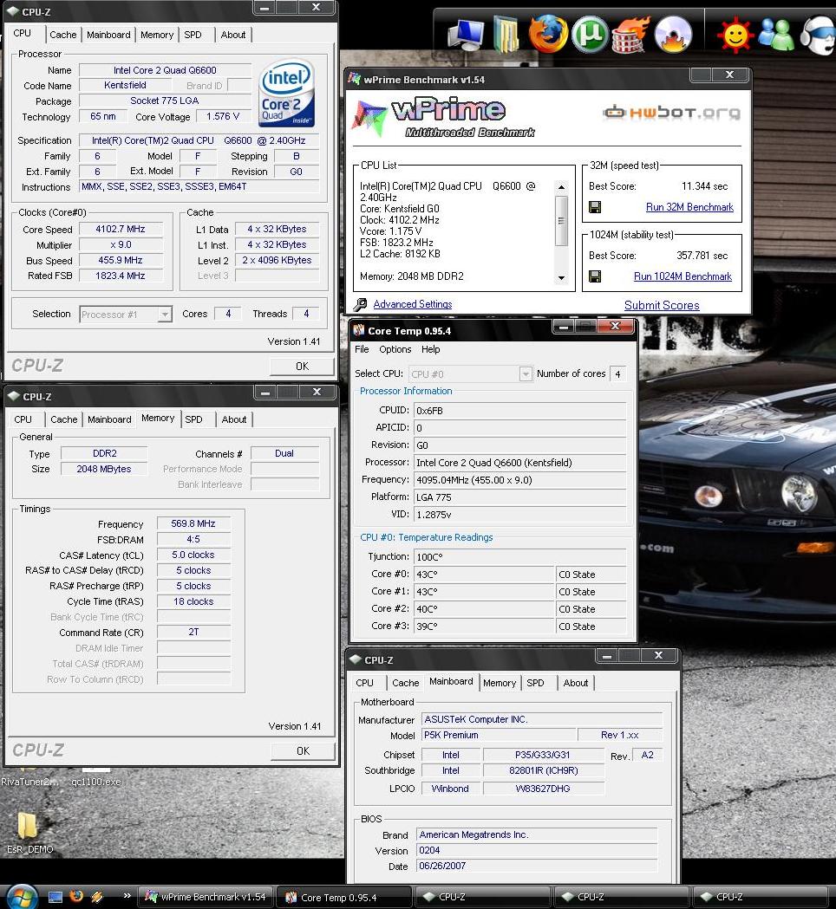Open the burning colosseum Nero icon

pos(630,35)
